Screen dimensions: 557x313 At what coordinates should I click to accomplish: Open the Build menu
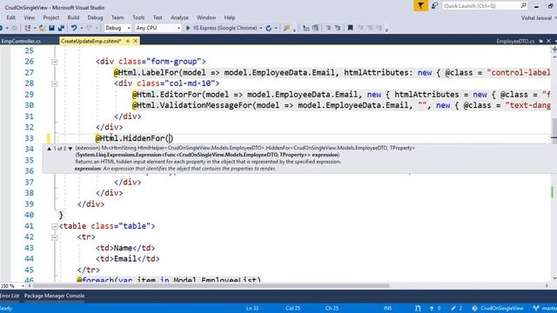[73, 17]
